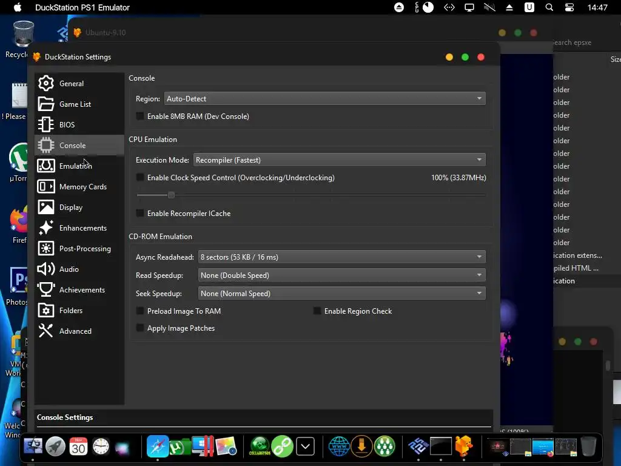Open the µTorrent desktop icon

tap(18, 163)
